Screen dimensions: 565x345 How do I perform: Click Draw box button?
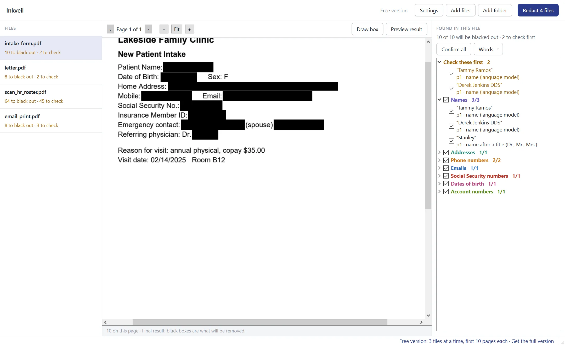(x=367, y=29)
